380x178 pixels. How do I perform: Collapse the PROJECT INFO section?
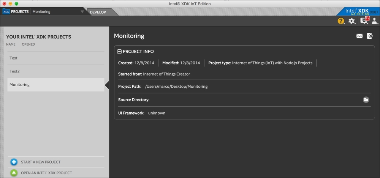[119, 51]
